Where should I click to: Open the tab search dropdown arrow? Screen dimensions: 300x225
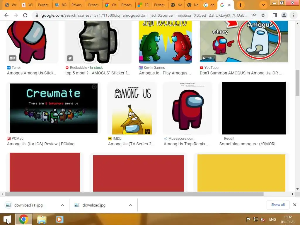(263, 5)
